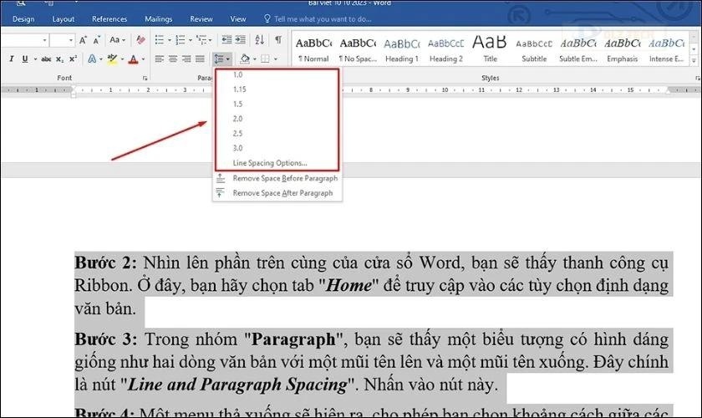Open the Review tab

click(201, 19)
